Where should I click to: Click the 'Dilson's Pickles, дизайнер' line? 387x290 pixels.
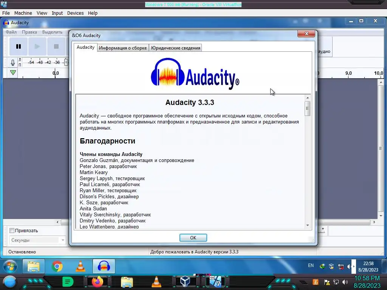pos(109,196)
